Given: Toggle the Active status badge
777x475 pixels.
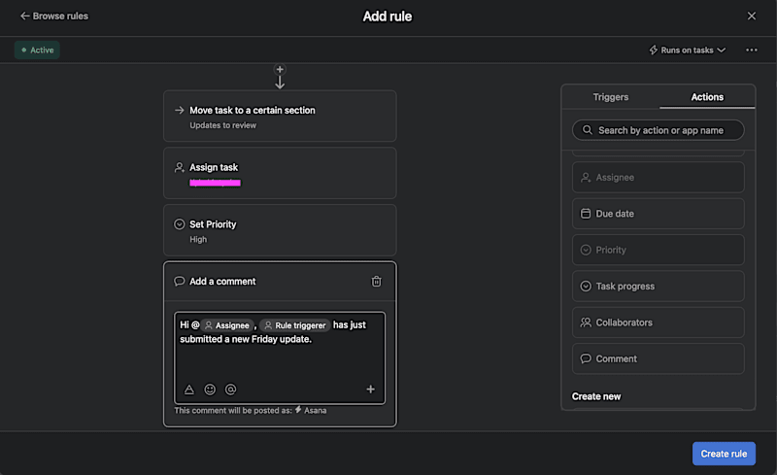Looking at the screenshot, I should click(37, 51).
